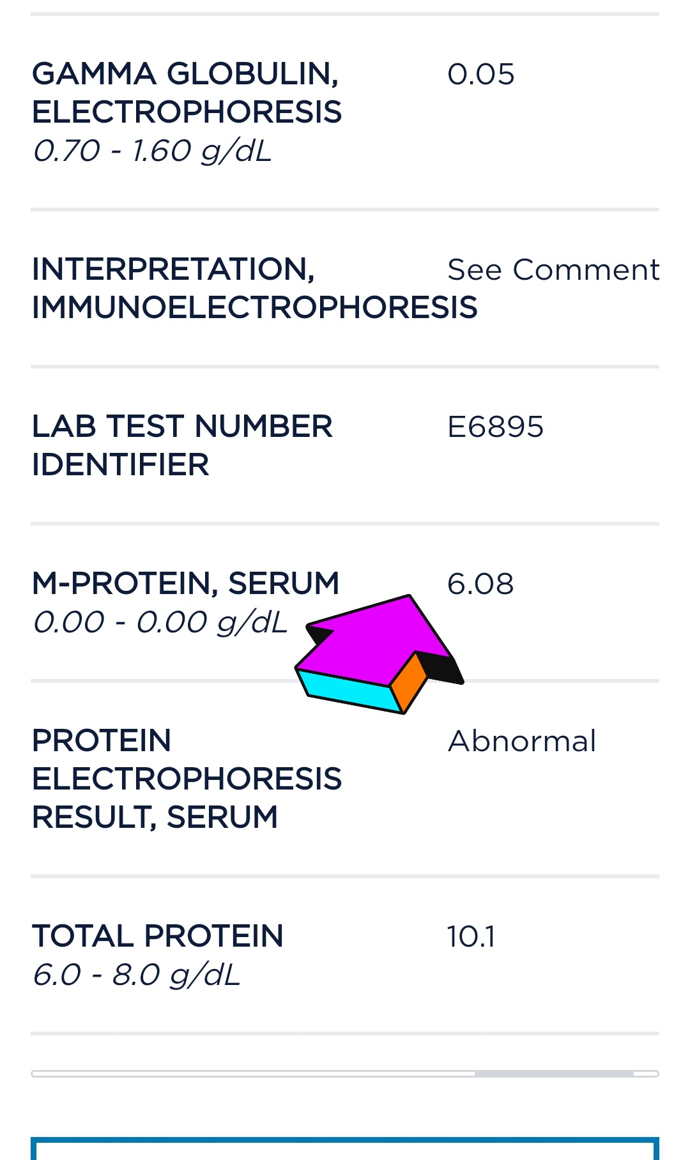
Task: Click the 10.1 total protein value
Action: point(471,936)
